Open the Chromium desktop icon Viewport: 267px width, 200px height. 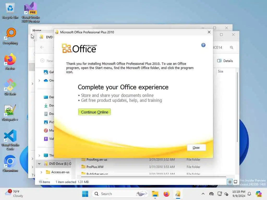click(10, 164)
